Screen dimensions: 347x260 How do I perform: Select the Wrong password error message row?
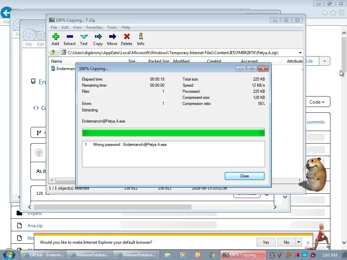point(173,145)
